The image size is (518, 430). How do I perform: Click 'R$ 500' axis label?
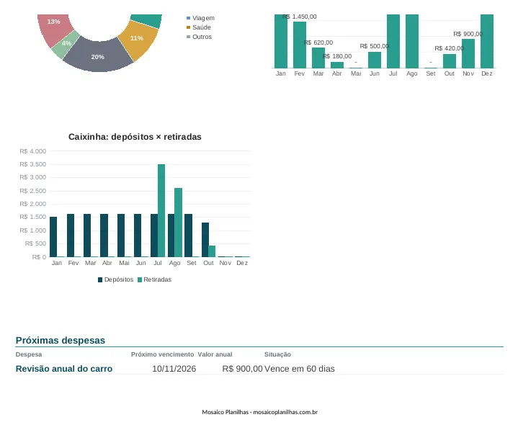(x=35, y=243)
